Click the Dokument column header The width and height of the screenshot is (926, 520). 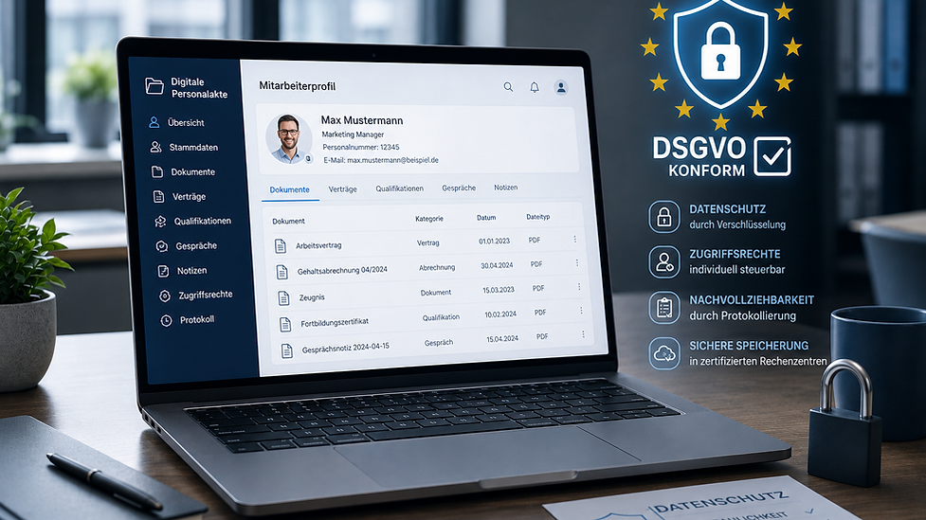(x=288, y=222)
